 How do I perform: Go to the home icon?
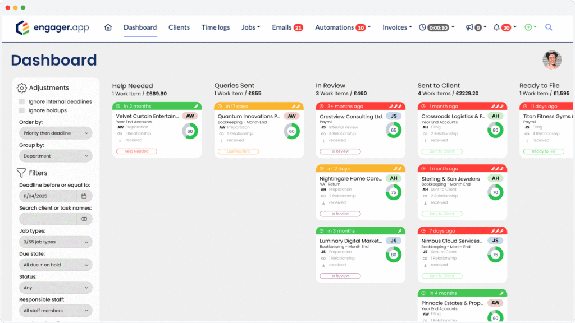coord(108,27)
